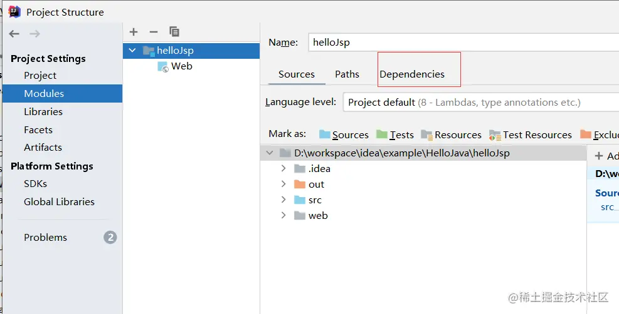Click the module Name input field
This screenshot has height=314, width=619.
point(463,42)
